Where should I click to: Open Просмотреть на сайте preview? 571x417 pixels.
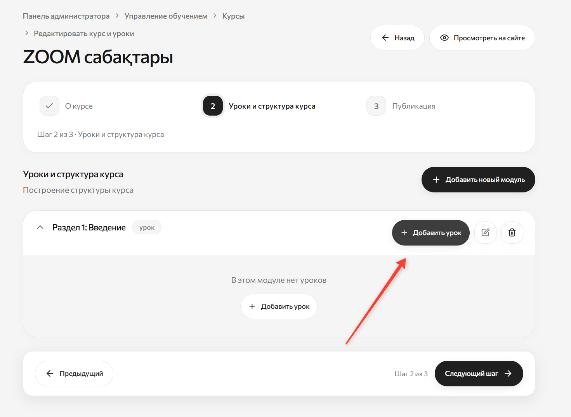pyautogui.click(x=482, y=38)
